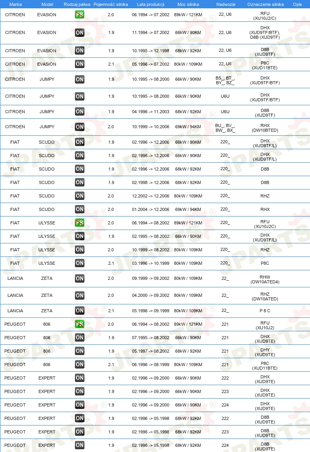This screenshot has width=310, height=452.
Task: Select the DHY (XUD9TE) engine cell
Action: click(265, 352)
